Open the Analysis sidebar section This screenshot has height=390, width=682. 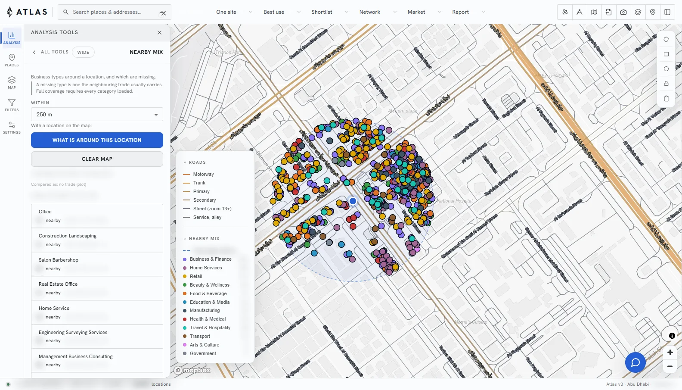click(12, 37)
